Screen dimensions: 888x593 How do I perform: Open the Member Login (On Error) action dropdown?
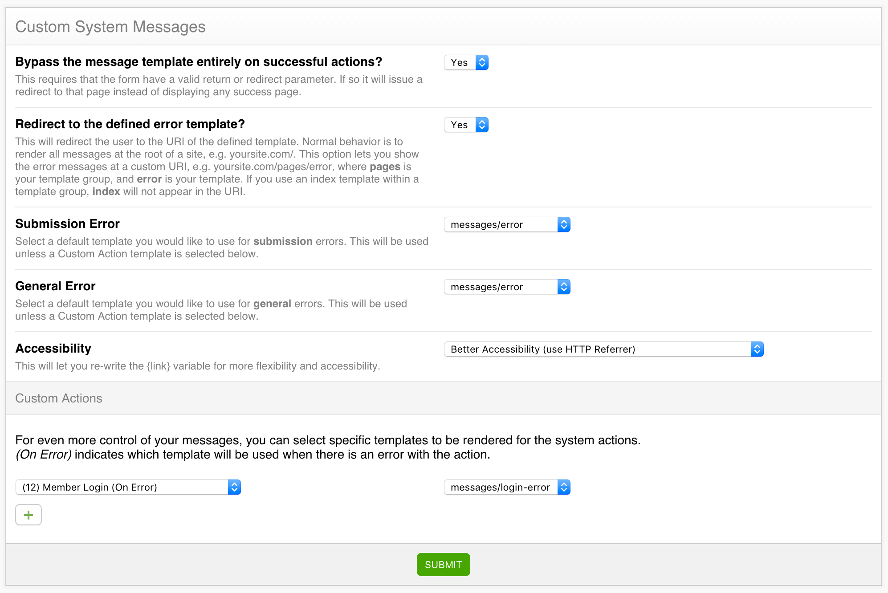click(128, 487)
